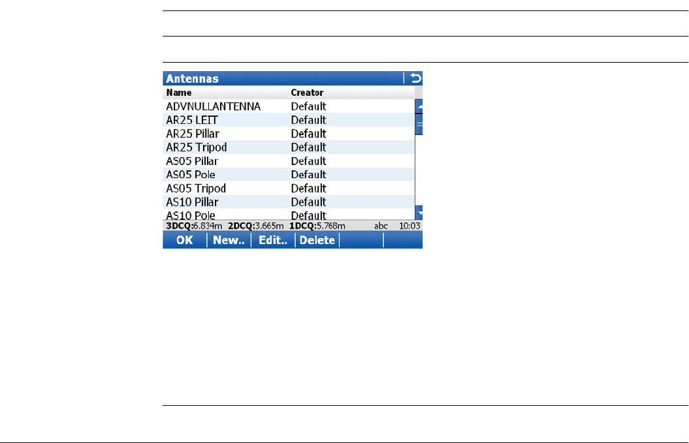The width and height of the screenshot is (689, 443).
Task: Select the AS10 Pillar antenna
Action: pos(289,202)
